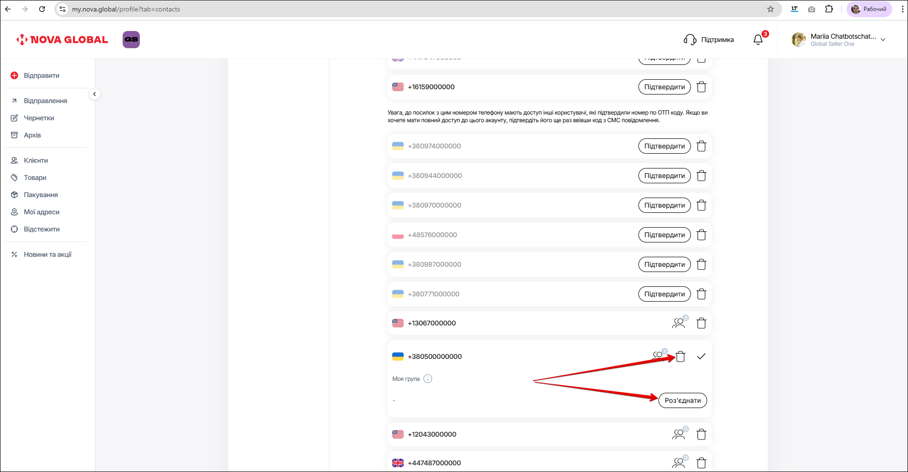Click the user avatar photo
908x472 pixels.
pos(799,40)
